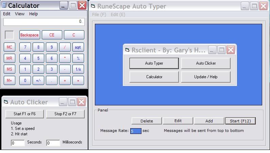Image resolution: width=270 pixels, height=153 pixels.
Task: Click digit 8 on the calculator
Action: pyautogui.click(x=38, y=47)
